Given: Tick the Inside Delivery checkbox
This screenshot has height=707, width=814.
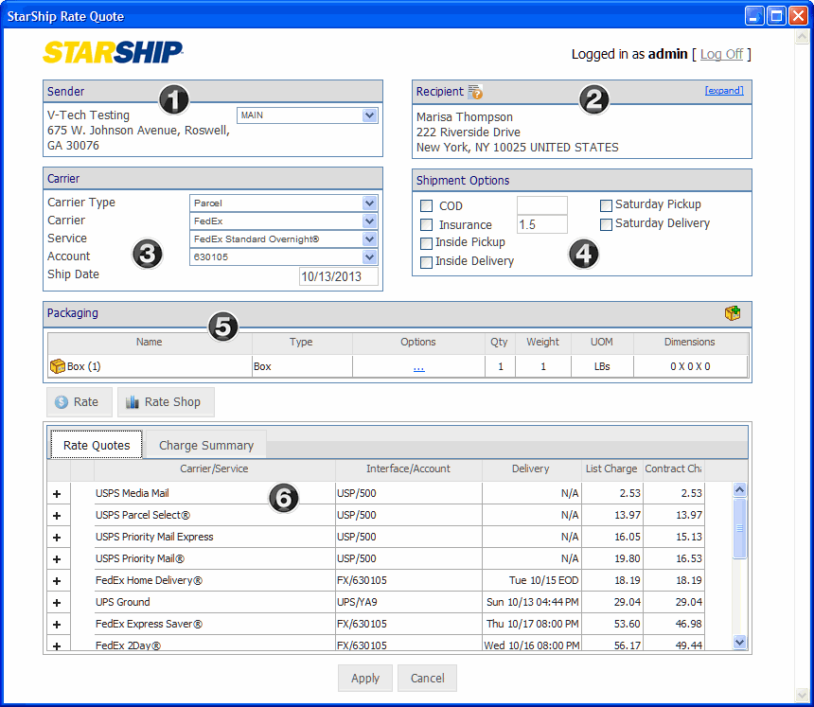Looking at the screenshot, I should [x=426, y=261].
